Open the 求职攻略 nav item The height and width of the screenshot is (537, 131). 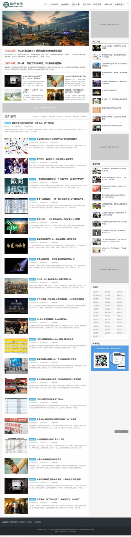(x=108, y=5)
